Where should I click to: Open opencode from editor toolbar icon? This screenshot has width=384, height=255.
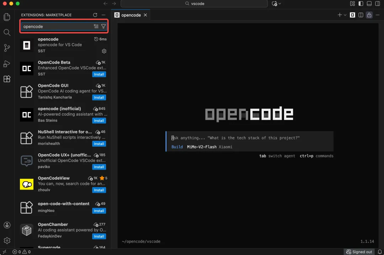pyautogui.click(x=352, y=15)
